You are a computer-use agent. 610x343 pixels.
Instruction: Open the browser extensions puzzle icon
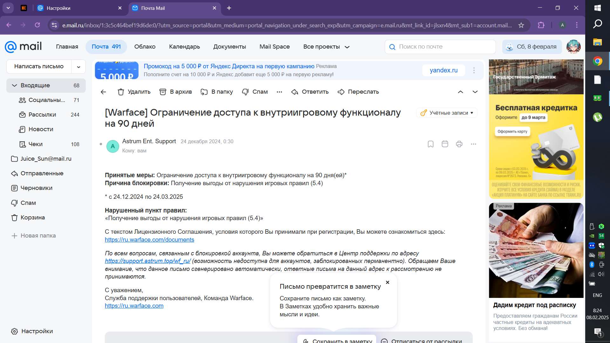tap(541, 25)
